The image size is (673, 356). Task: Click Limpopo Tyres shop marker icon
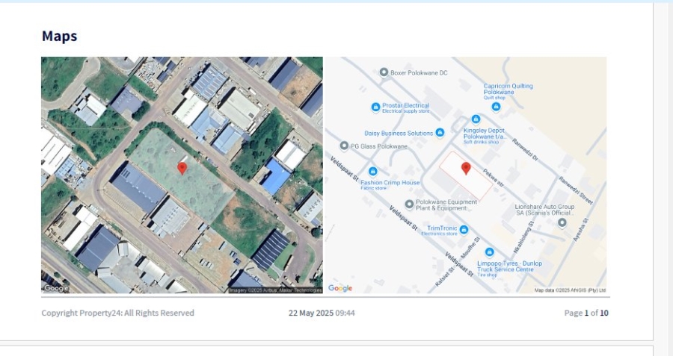489,252
